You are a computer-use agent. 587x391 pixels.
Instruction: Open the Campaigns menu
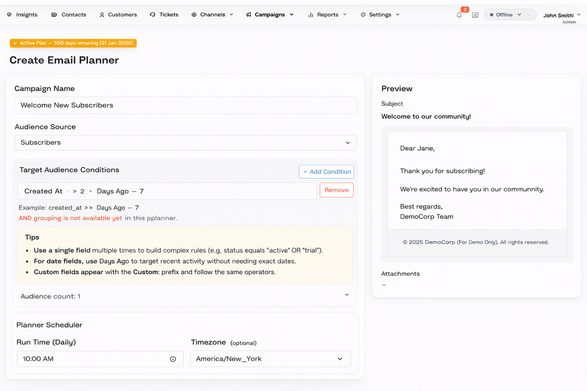click(269, 15)
